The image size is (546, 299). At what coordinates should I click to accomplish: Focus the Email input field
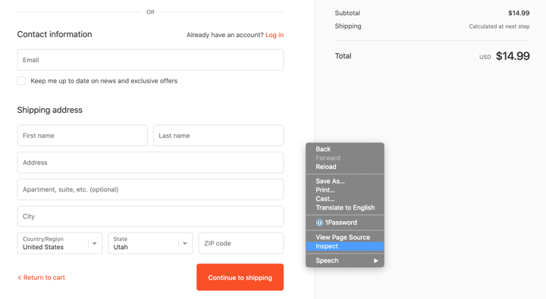tap(150, 60)
